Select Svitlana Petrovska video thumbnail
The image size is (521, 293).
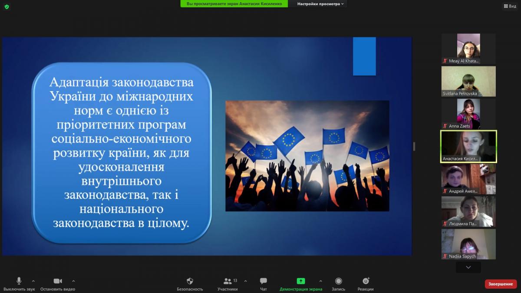[468, 82]
